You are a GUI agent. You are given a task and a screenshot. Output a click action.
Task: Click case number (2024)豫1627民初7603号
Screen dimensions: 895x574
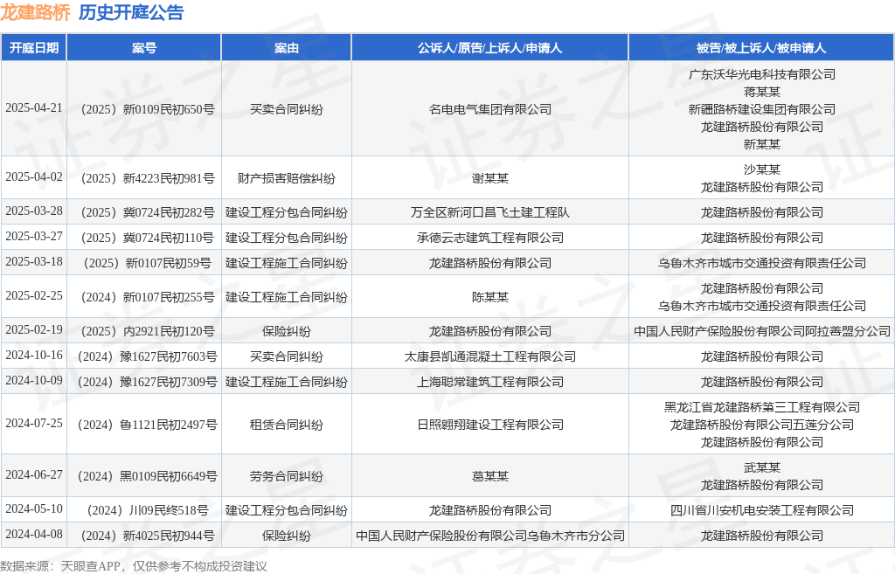(x=147, y=356)
